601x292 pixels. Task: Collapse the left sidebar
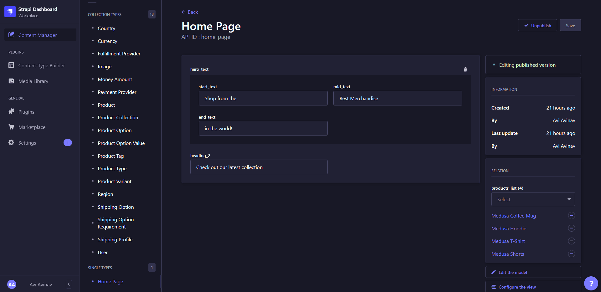tap(69, 284)
